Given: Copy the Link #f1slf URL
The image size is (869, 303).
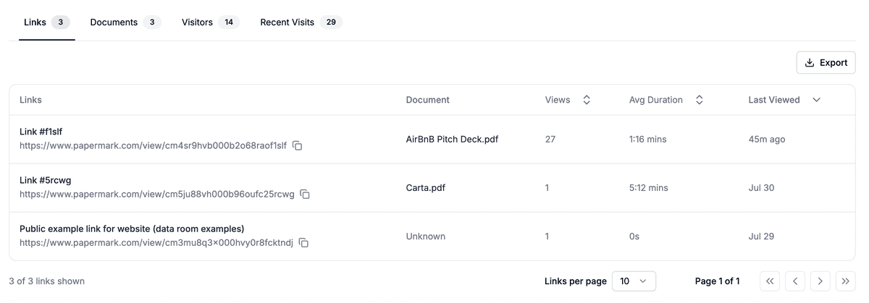Looking at the screenshot, I should [297, 146].
